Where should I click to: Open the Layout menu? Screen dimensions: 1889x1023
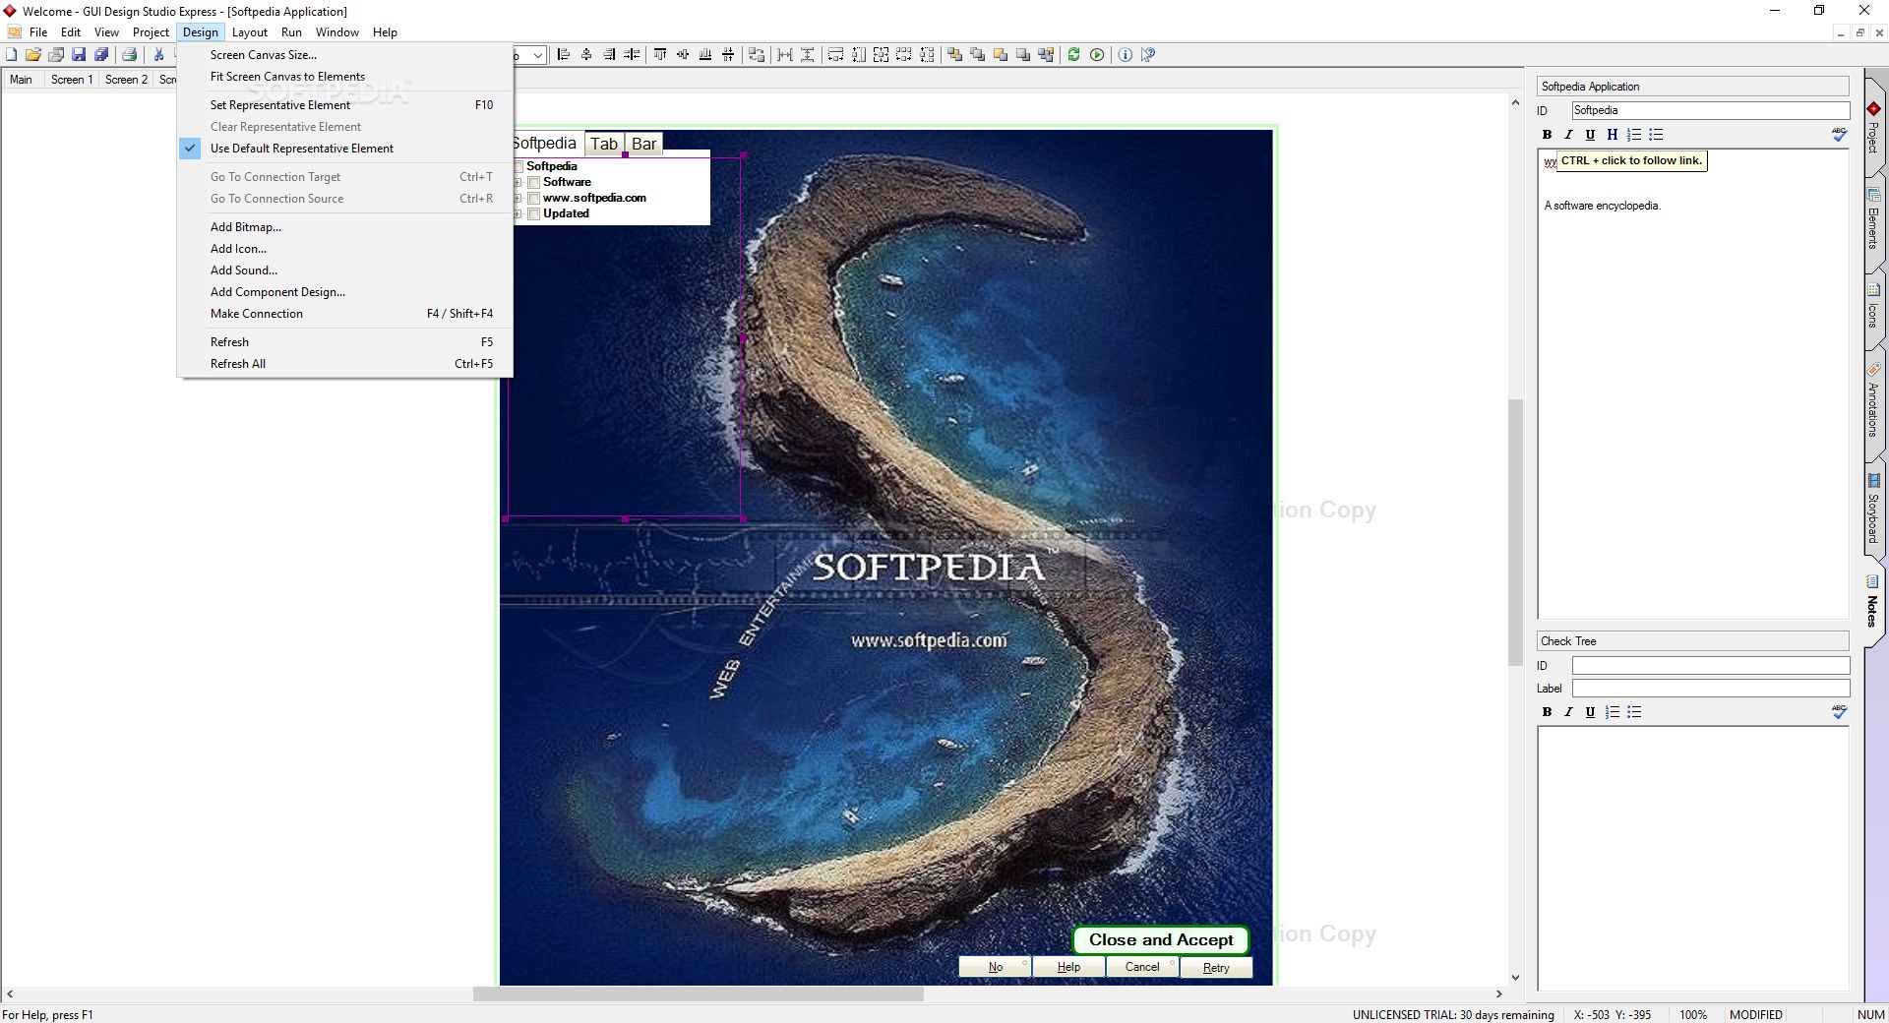pos(250,32)
